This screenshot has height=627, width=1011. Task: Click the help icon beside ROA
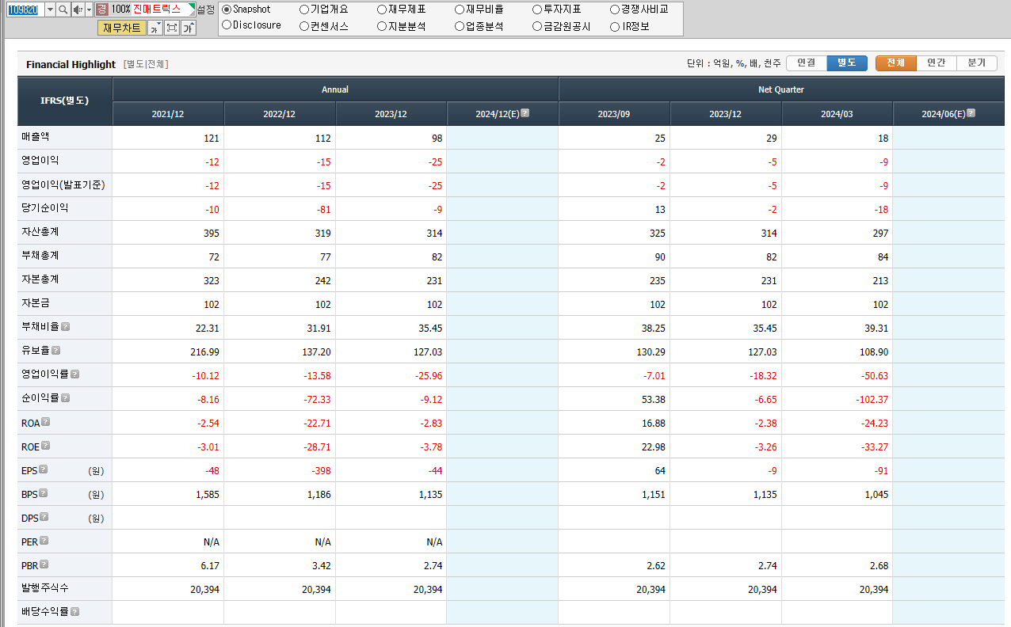point(46,422)
